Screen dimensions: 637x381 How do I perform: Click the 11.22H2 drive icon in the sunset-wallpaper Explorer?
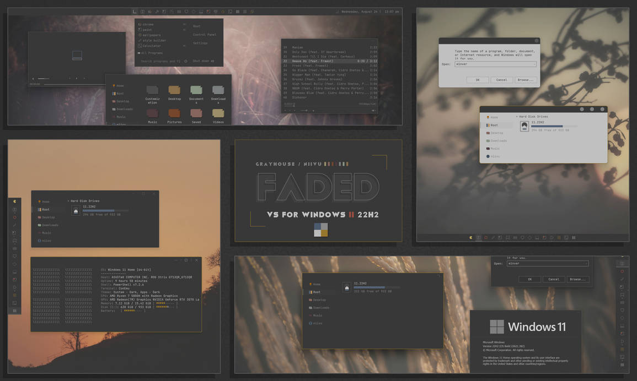[x=76, y=210]
